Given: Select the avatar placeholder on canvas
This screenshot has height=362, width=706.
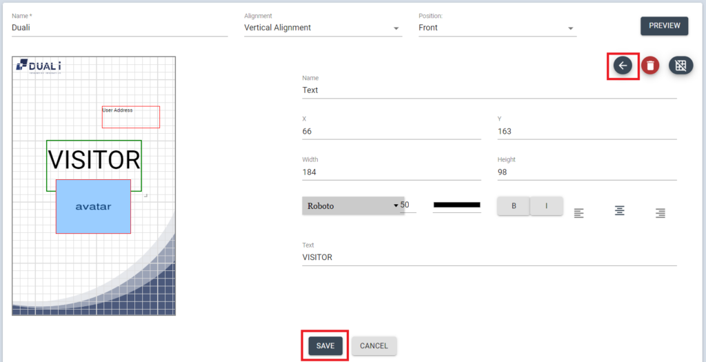Looking at the screenshot, I should click(93, 207).
